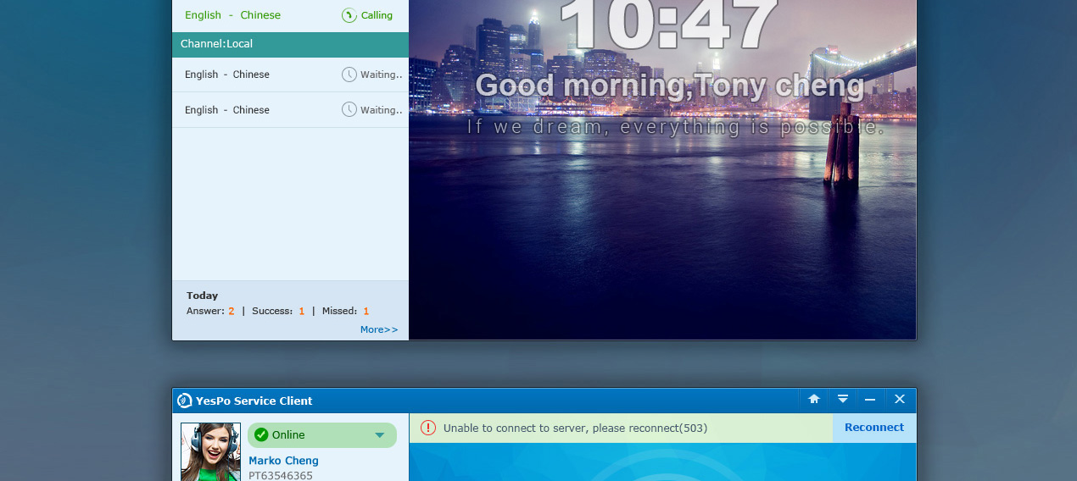1077x481 pixels.
Task: Click the red error warning icon
Action: pyautogui.click(x=428, y=428)
